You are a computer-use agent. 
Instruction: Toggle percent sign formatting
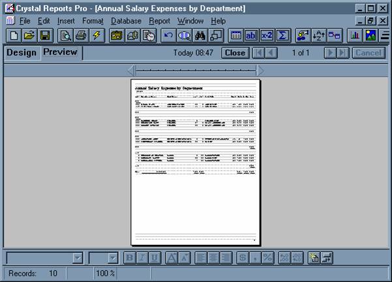pos(267,258)
